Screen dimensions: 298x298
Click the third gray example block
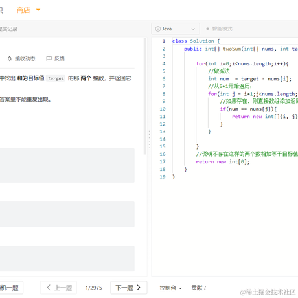(67, 258)
